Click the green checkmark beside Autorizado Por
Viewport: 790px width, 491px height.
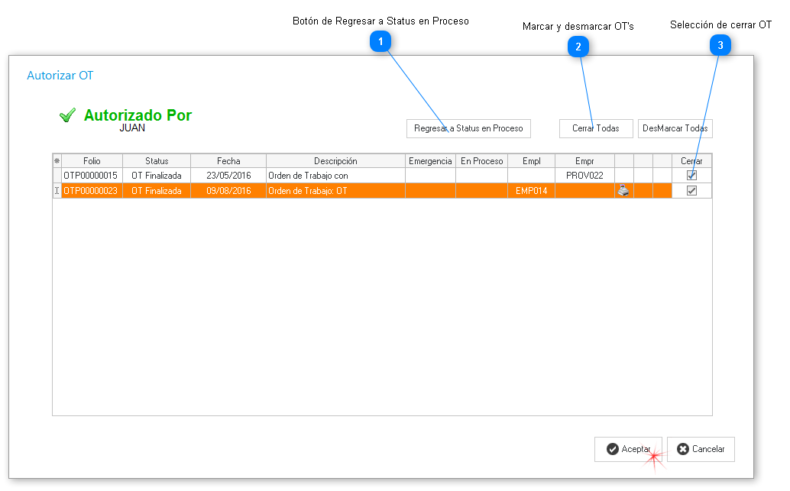67,115
